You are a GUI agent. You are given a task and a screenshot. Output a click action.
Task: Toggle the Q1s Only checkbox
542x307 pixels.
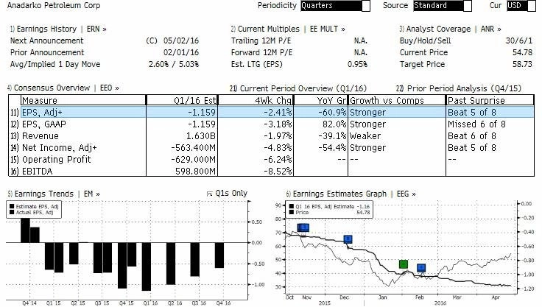tap(209, 194)
